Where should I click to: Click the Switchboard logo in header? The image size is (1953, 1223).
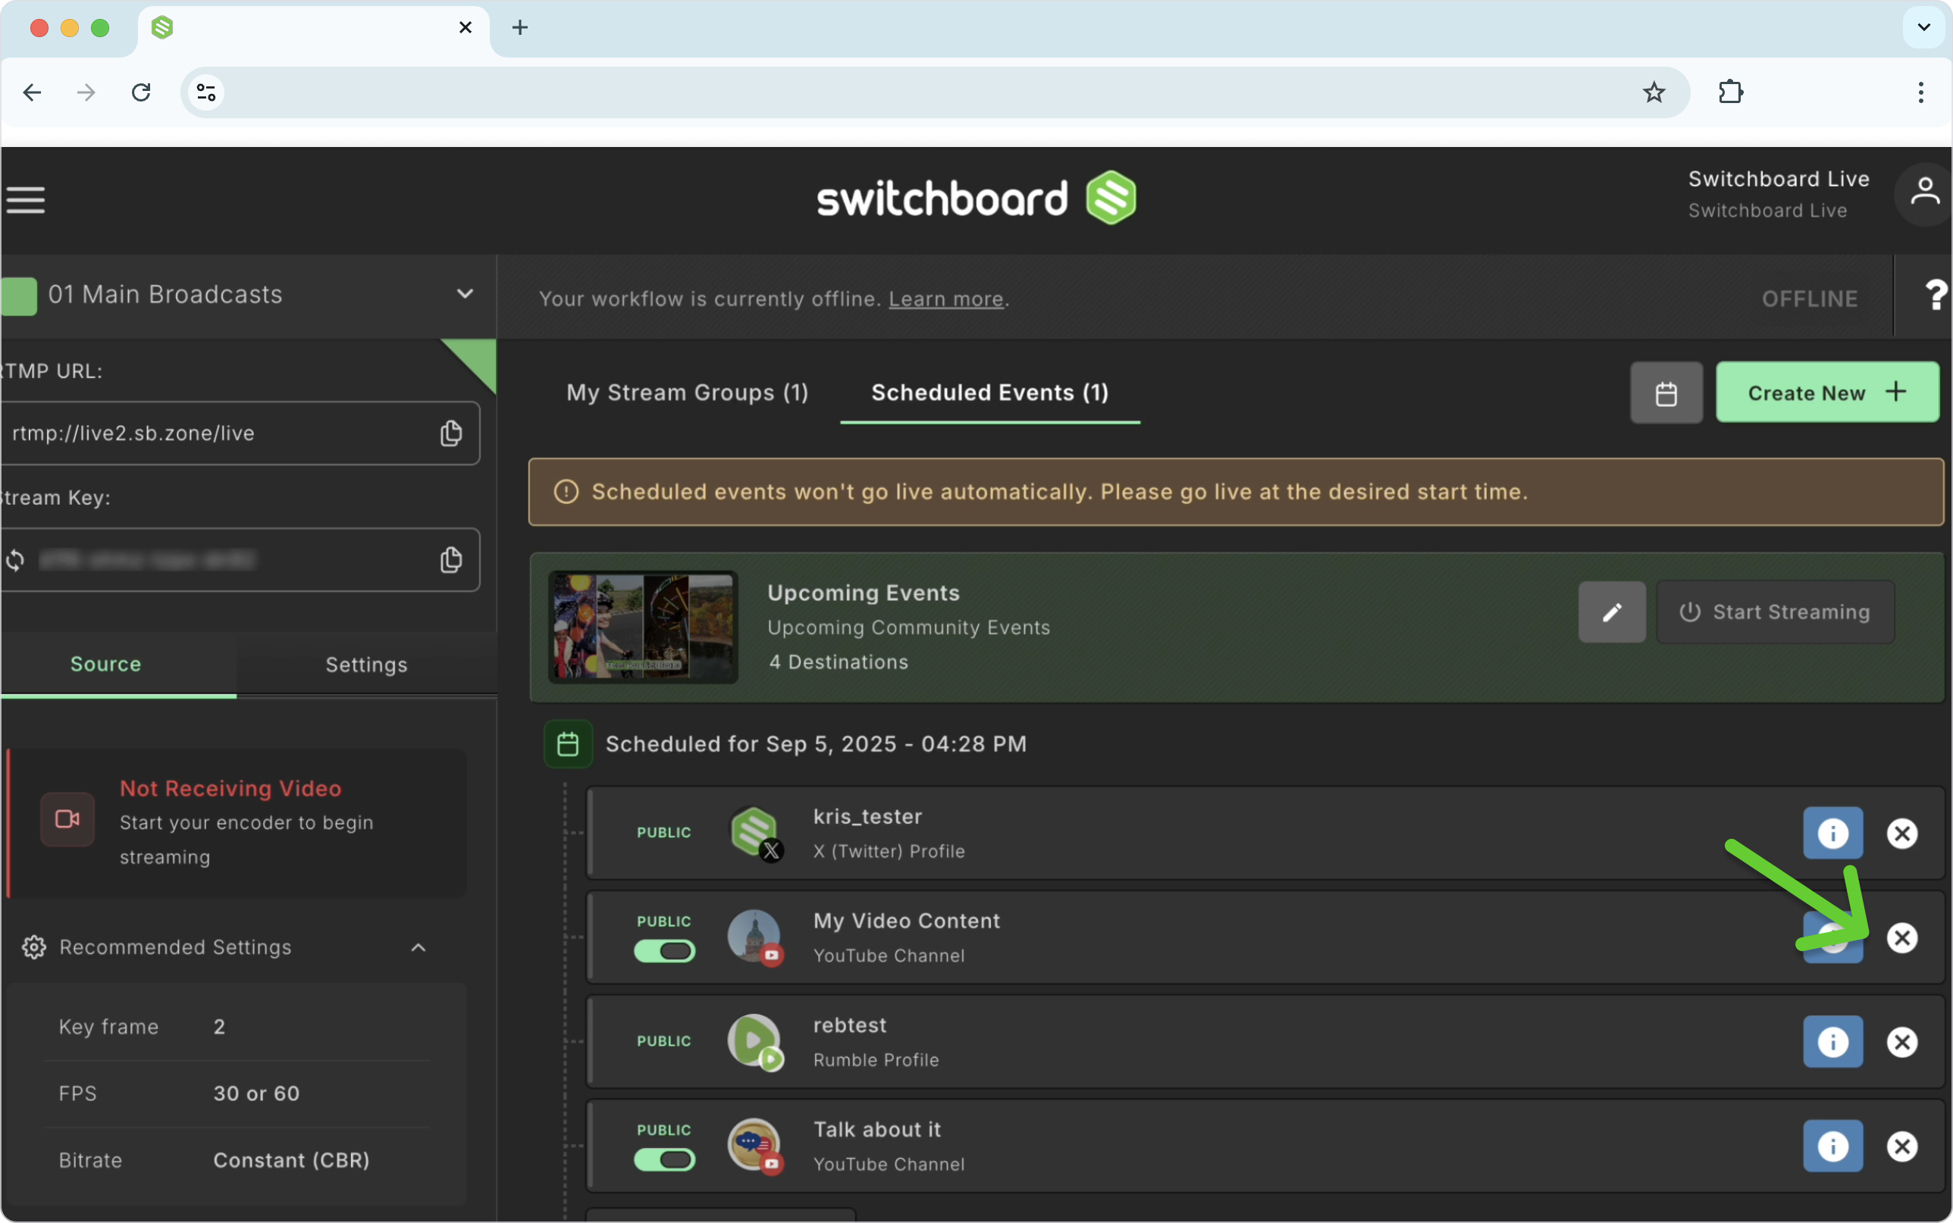coord(976,199)
